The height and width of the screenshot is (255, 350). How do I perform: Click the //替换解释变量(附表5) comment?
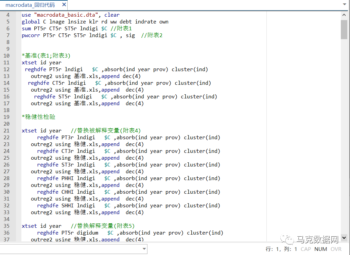point(103,226)
